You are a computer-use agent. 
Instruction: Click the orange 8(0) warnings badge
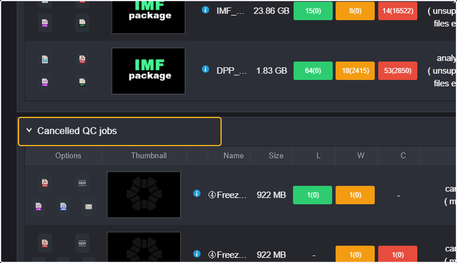(x=355, y=11)
